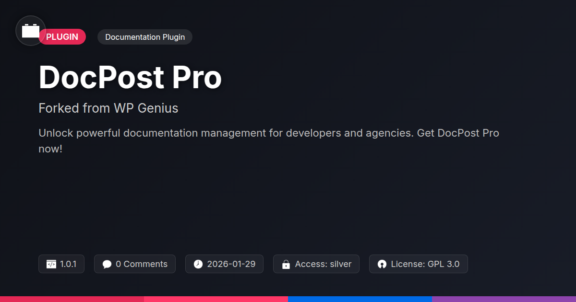Viewport: 576px width, 302px height.
Task: Click the plugin brick icon in circle
Action: (x=31, y=31)
